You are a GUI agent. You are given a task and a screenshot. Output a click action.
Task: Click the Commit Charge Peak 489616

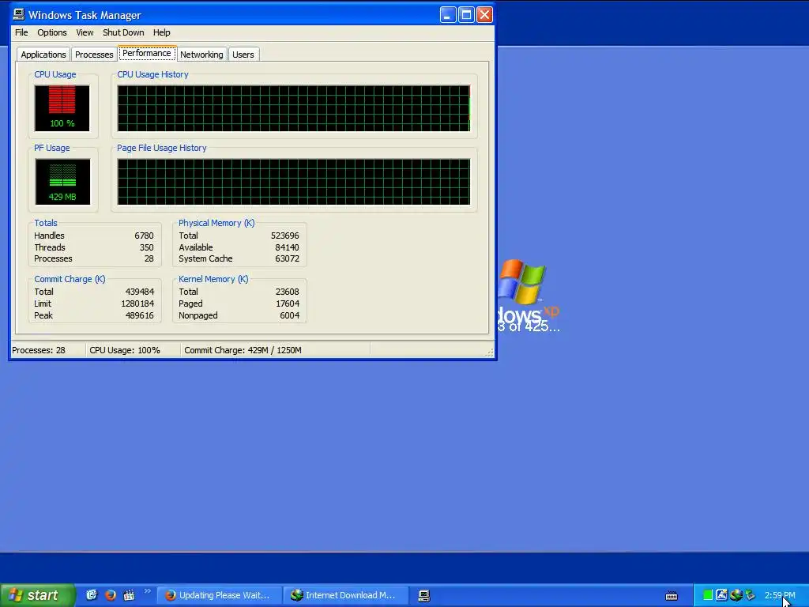(x=139, y=315)
